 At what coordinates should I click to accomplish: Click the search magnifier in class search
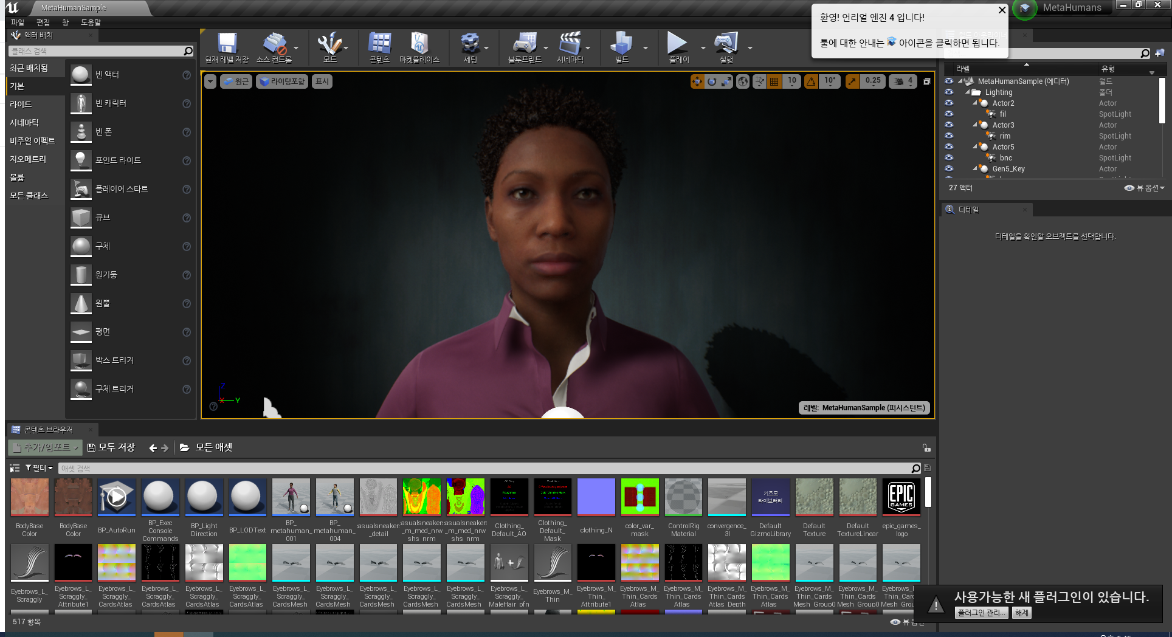point(188,51)
